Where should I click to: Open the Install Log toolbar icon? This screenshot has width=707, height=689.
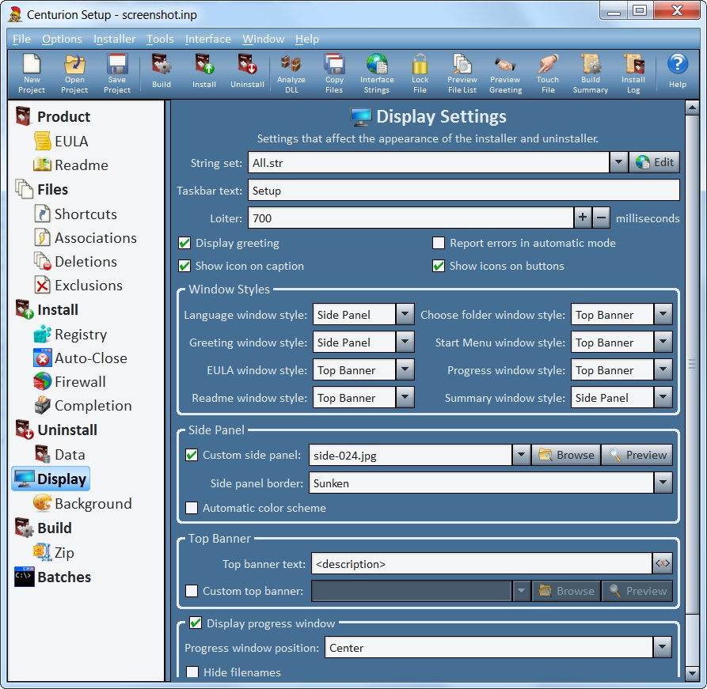point(633,74)
